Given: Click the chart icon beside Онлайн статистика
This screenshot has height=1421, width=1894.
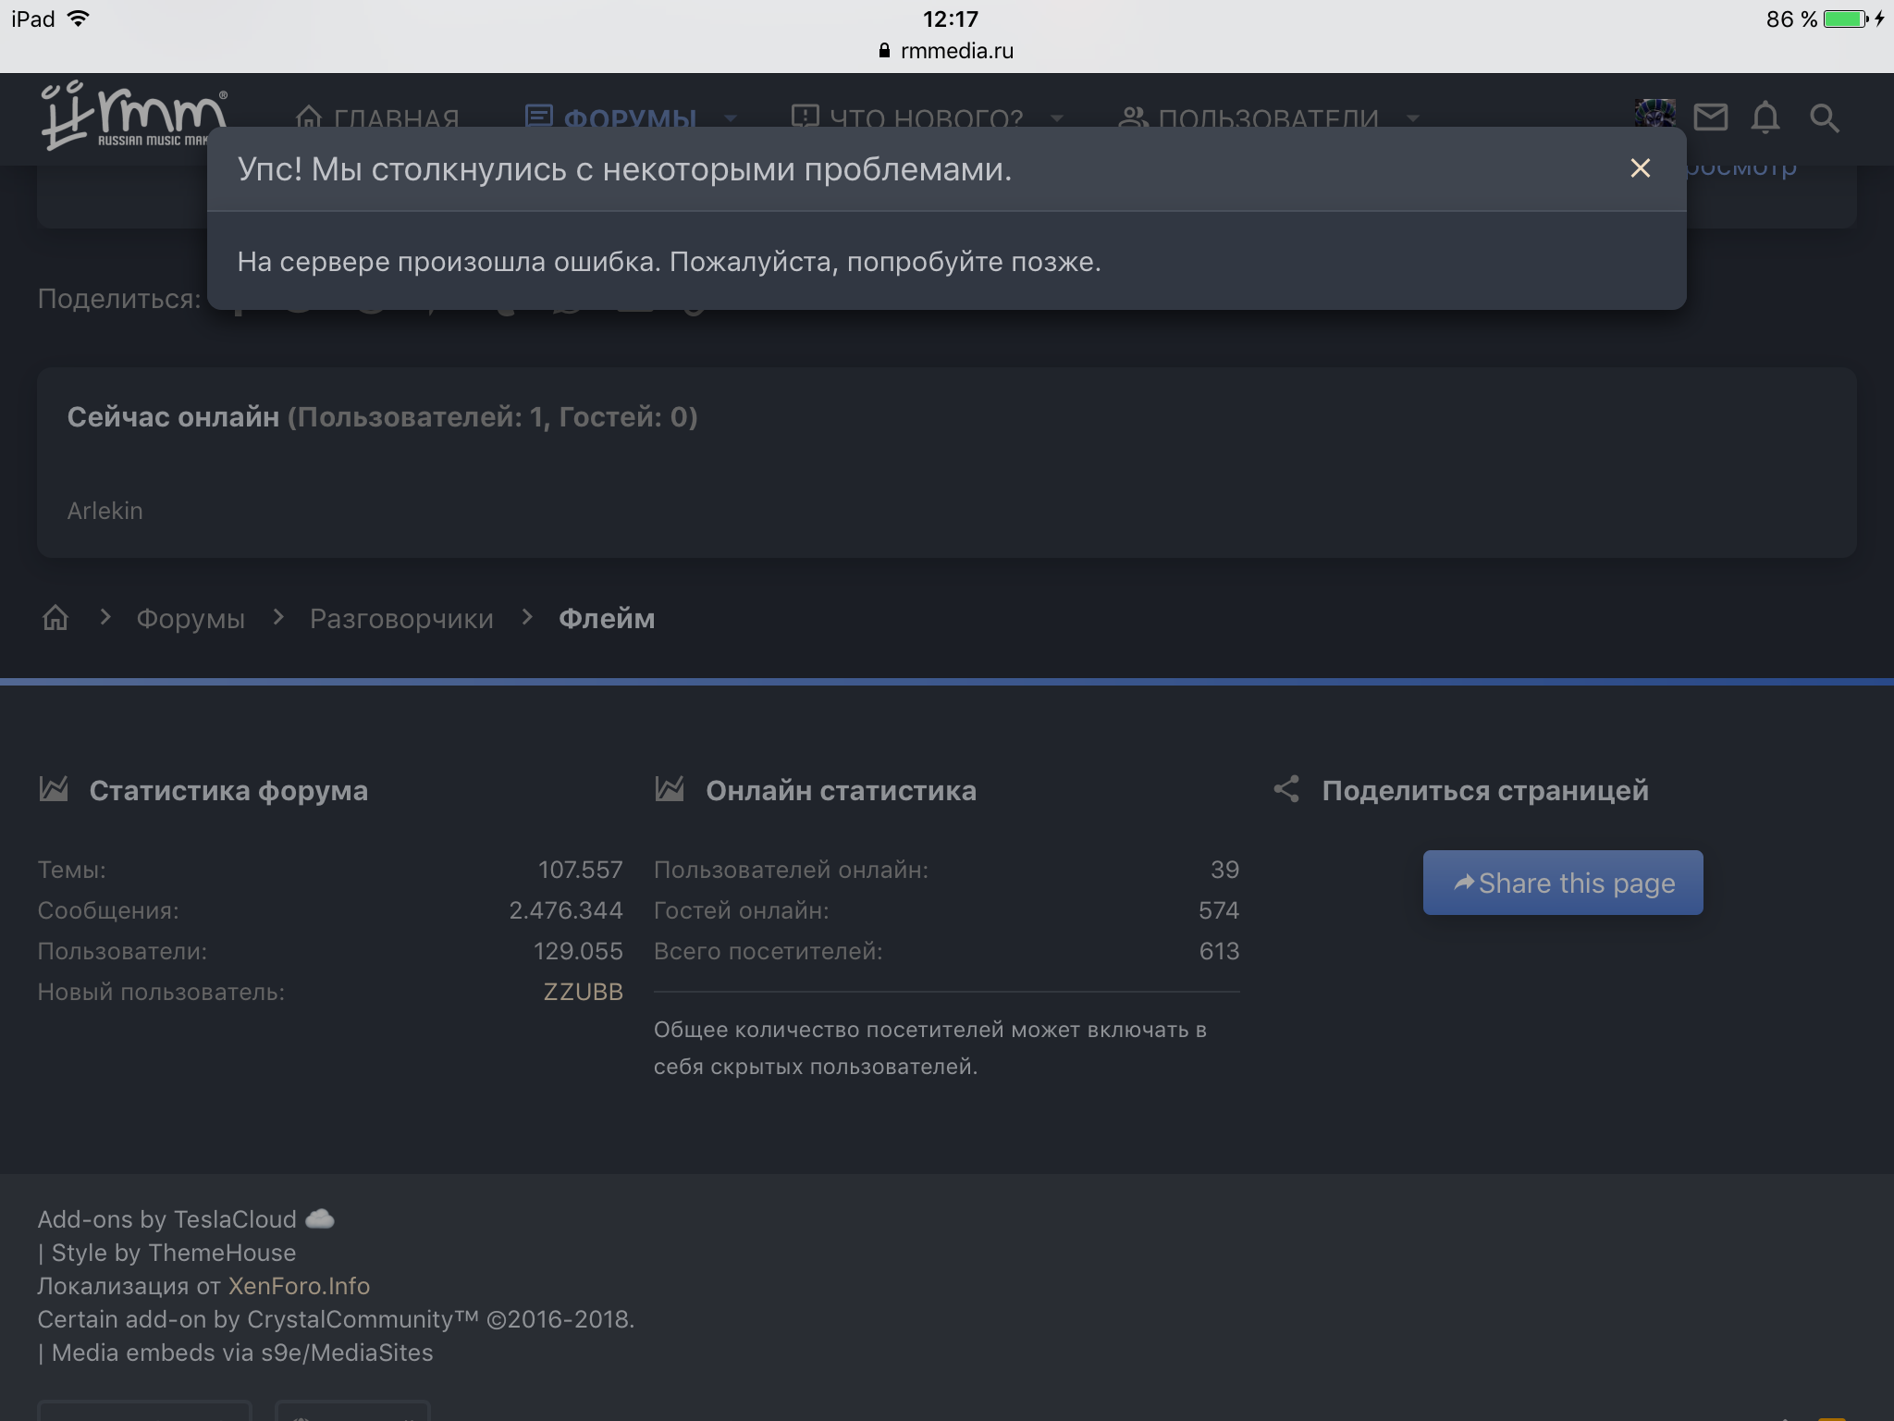Looking at the screenshot, I should pos(670,789).
